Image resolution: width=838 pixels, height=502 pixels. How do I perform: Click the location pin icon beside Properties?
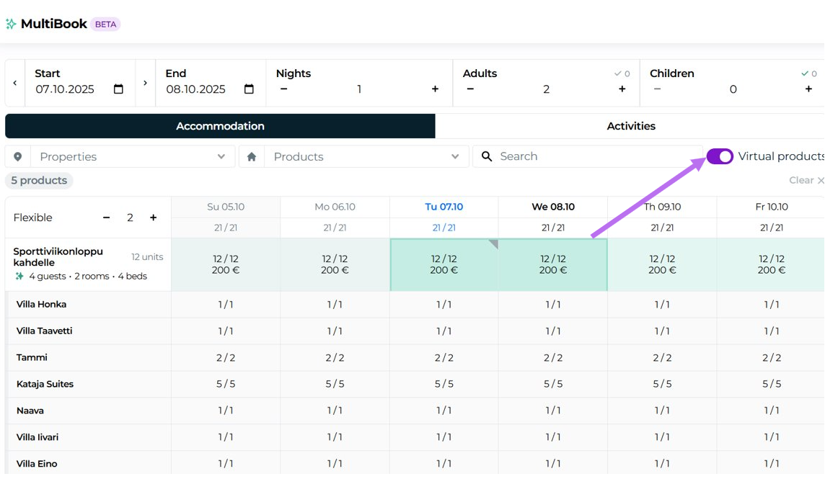click(x=18, y=156)
